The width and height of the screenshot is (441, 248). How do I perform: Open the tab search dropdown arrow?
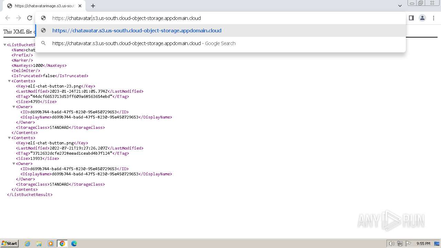(400, 6)
